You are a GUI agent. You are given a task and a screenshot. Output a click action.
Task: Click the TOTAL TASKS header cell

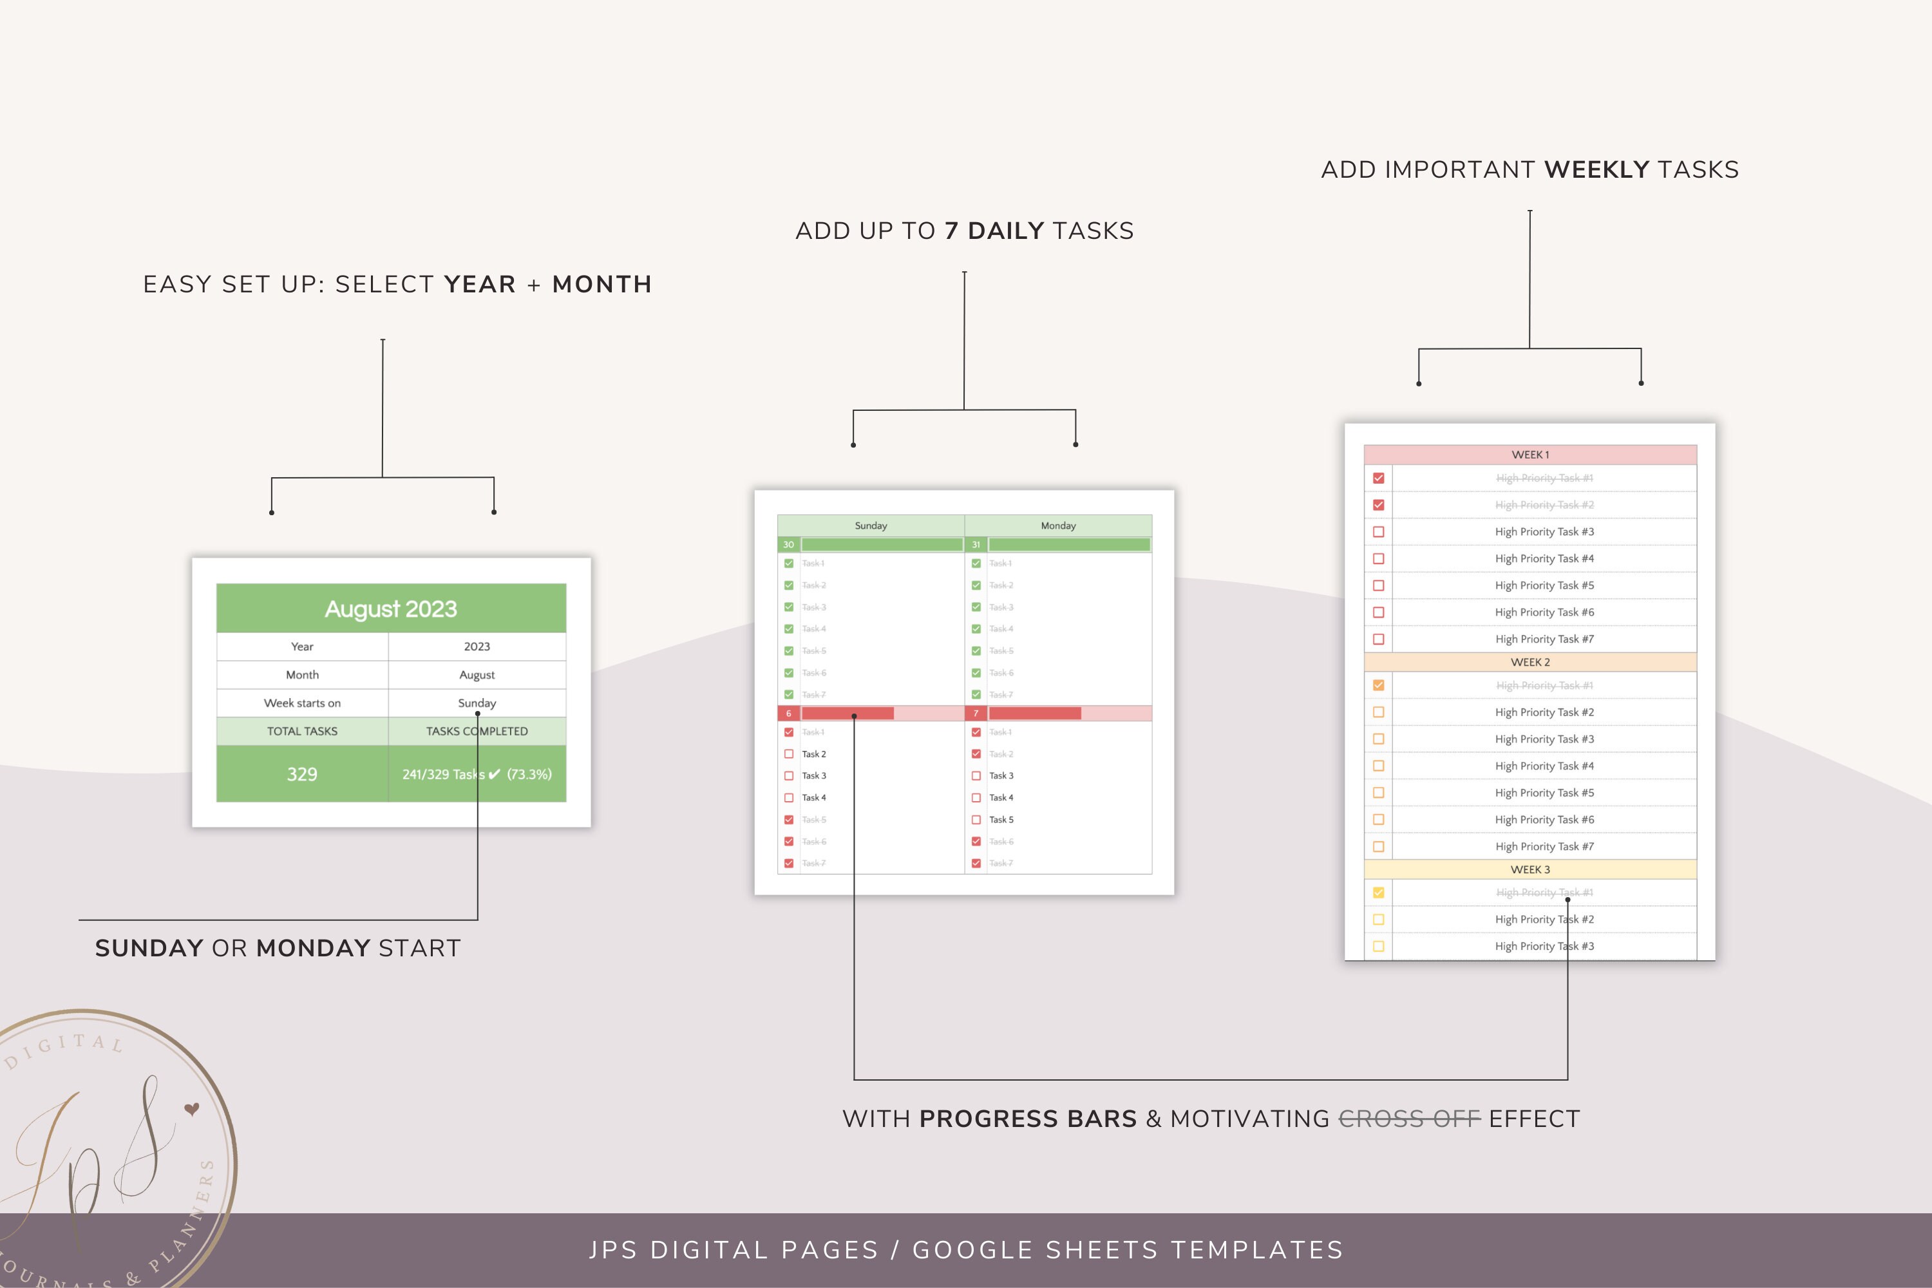tap(302, 731)
